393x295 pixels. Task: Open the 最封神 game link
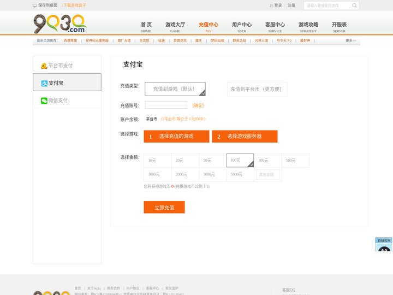(305, 40)
